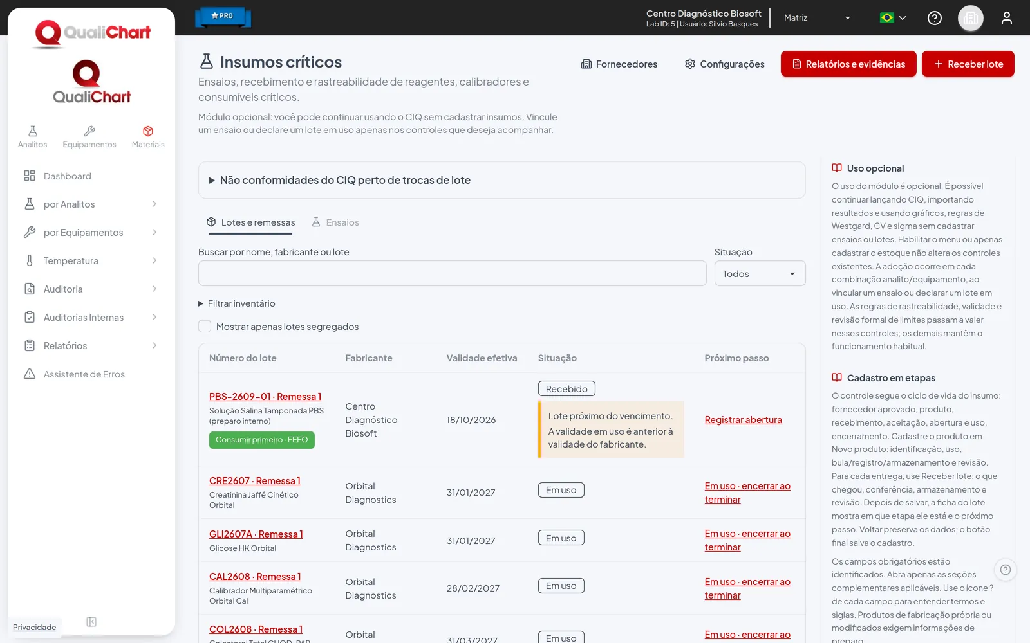Open Fornecedores
This screenshot has width=1030, height=643.
pos(619,64)
